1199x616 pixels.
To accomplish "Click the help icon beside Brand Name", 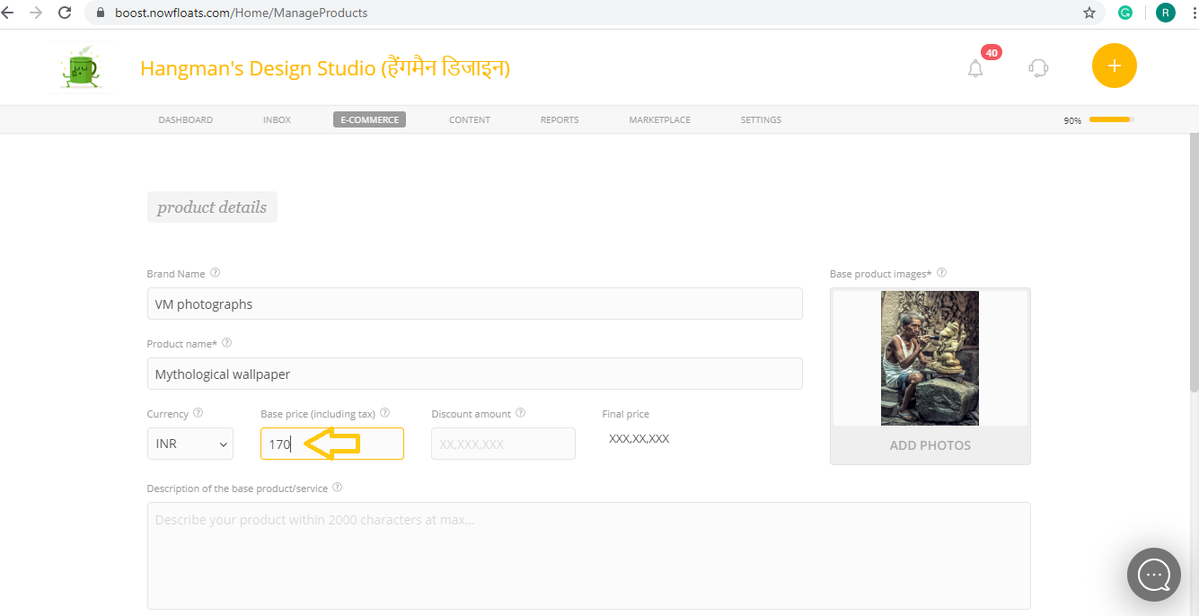I will 215,273.
